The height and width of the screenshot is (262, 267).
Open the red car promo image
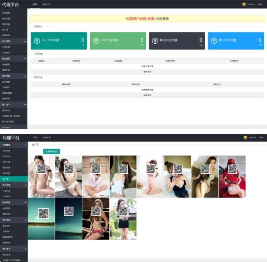tap(232, 176)
